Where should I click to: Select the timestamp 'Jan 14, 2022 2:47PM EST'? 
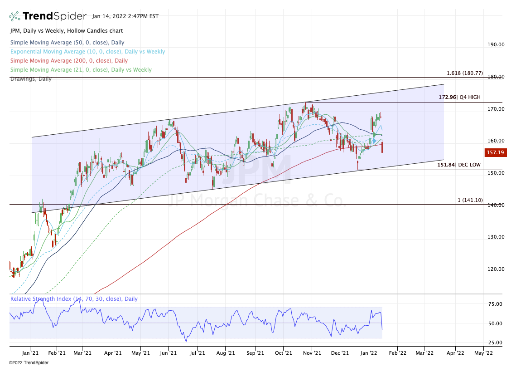[x=125, y=16]
